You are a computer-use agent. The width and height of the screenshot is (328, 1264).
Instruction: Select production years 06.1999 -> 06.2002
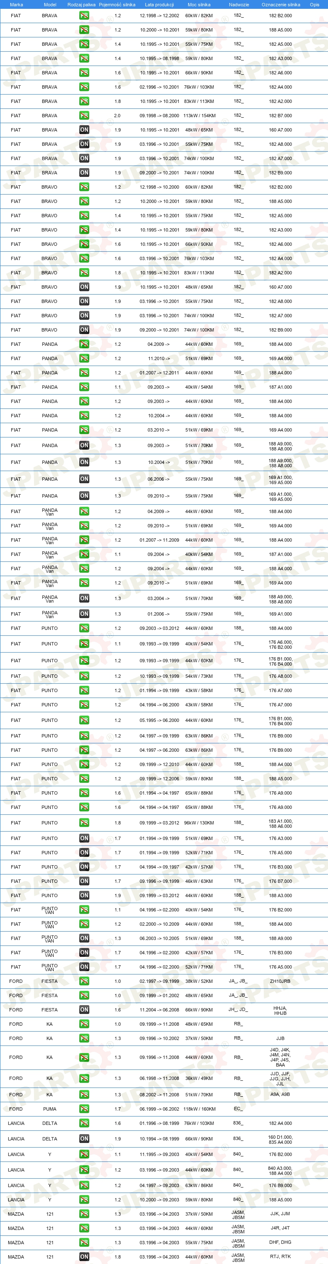click(x=159, y=1109)
